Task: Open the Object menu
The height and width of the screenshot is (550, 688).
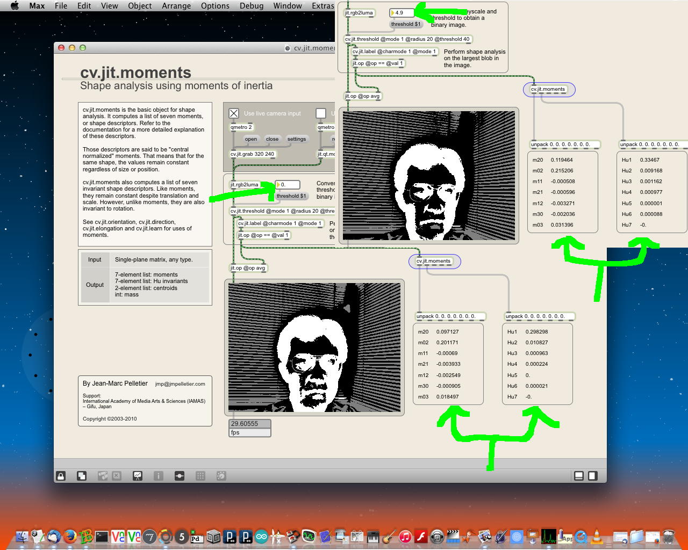Action: point(140,5)
